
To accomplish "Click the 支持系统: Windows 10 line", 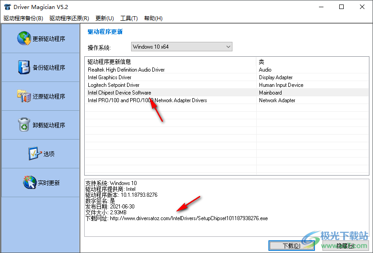I will pos(111,183).
